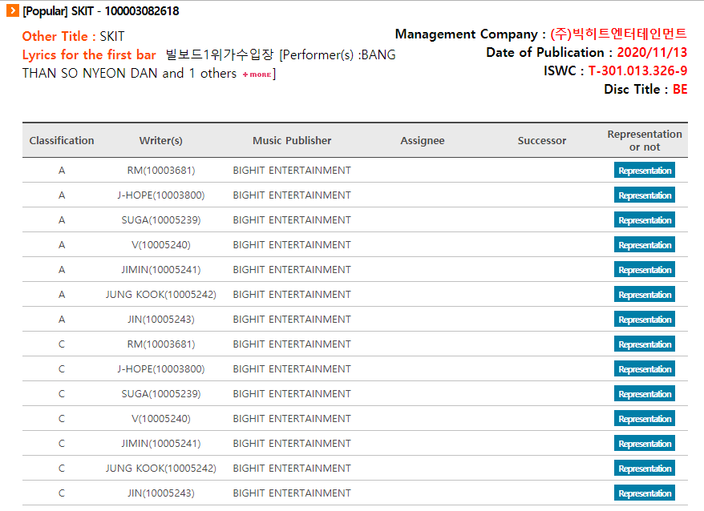This screenshot has height=511, width=704.
Task: Click writer JIMIN(10005241) in classification C row
Action: (x=160, y=443)
